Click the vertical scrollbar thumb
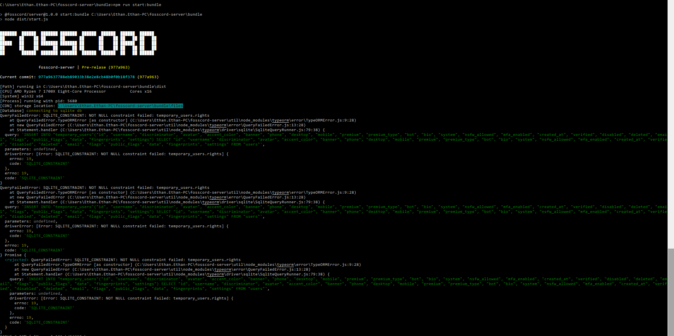 point(671,291)
